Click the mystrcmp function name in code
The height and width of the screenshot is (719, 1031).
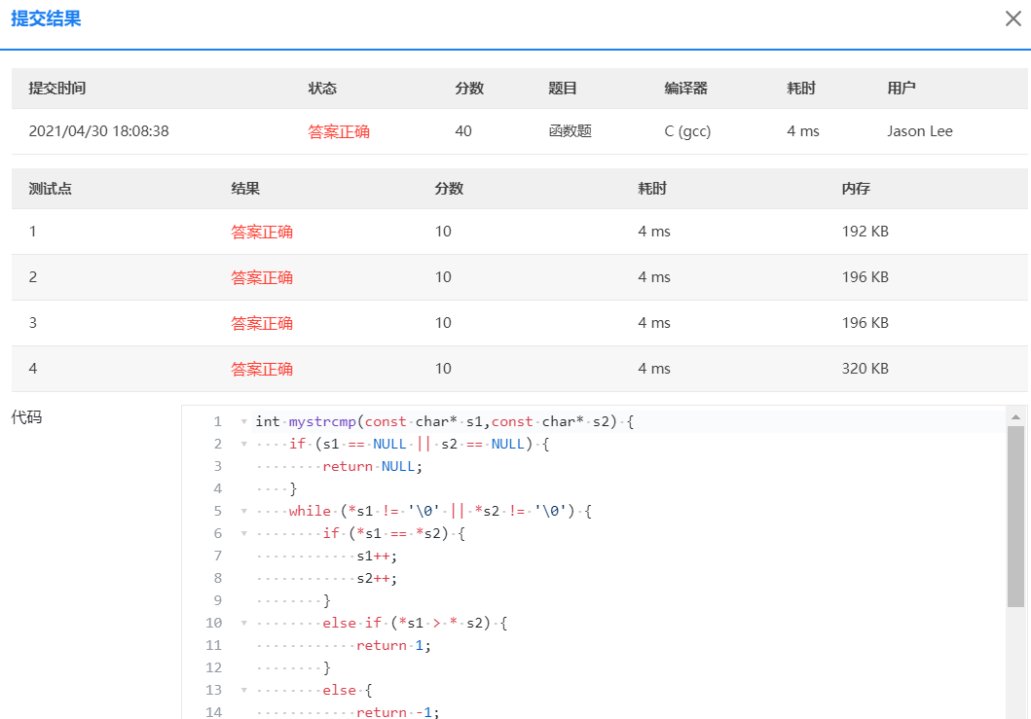click(x=322, y=422)
